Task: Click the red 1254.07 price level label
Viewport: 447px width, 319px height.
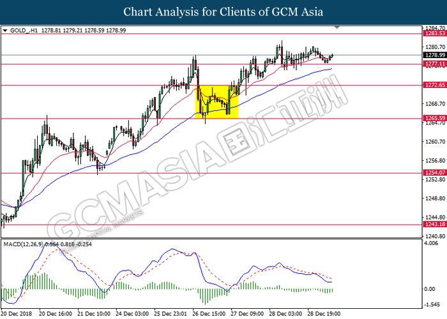Action: 435,173
